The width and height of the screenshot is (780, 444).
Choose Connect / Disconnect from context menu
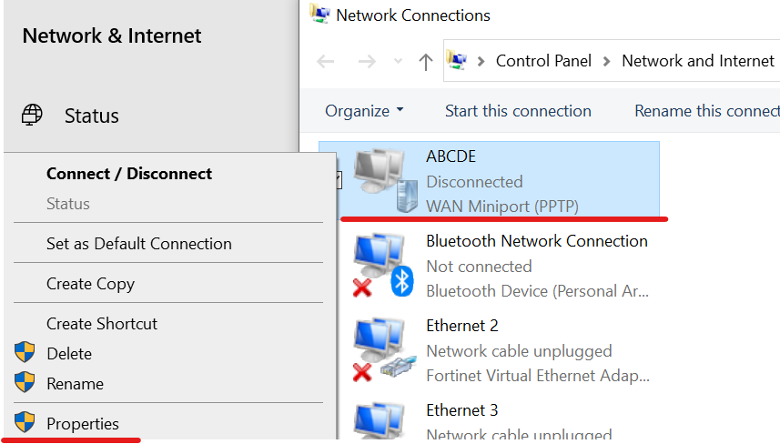(129, 174)
